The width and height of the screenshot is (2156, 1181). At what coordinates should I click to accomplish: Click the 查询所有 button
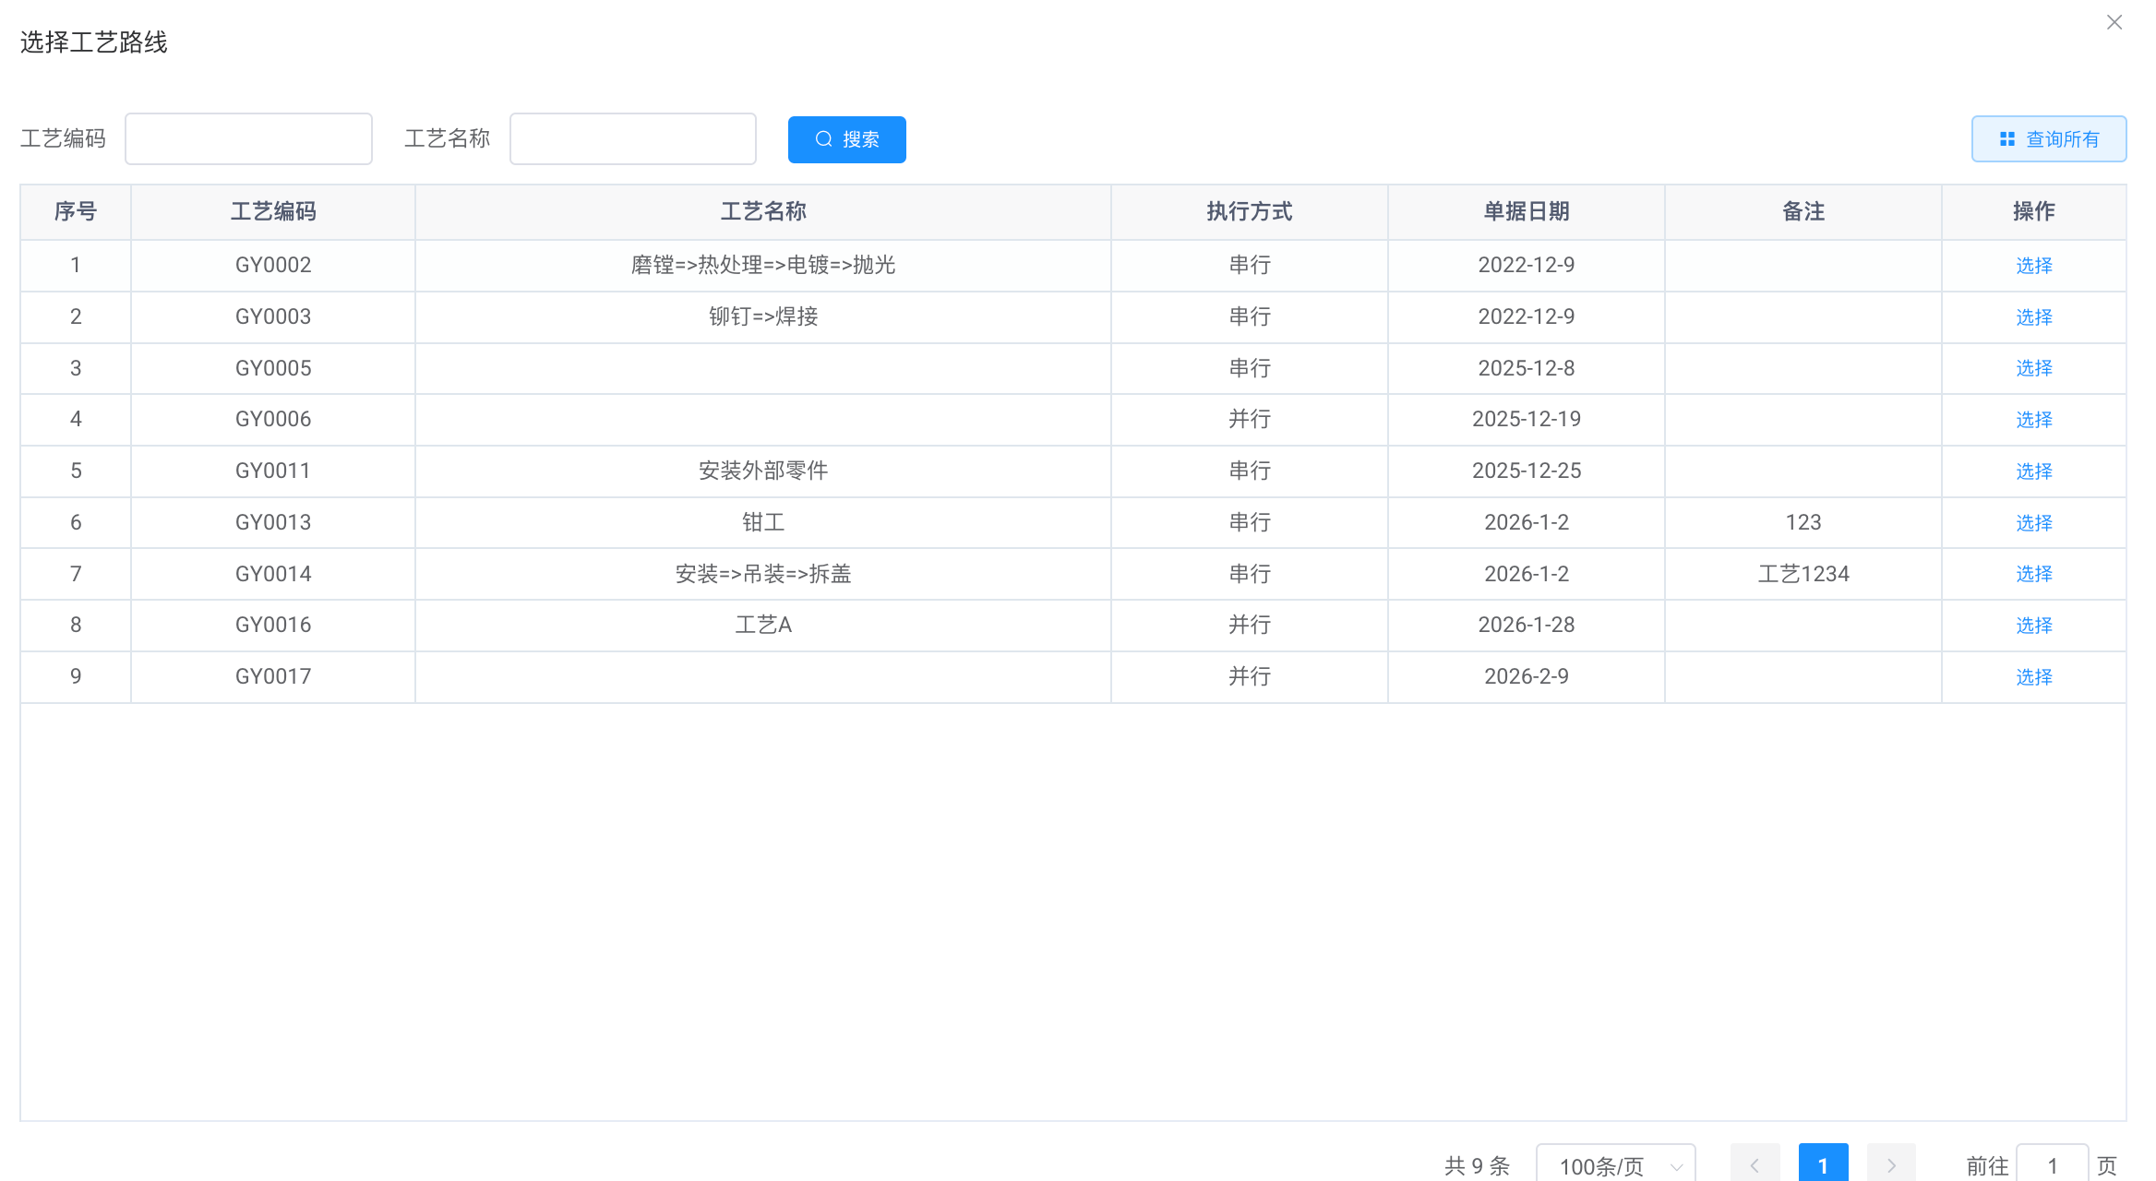2048,139
